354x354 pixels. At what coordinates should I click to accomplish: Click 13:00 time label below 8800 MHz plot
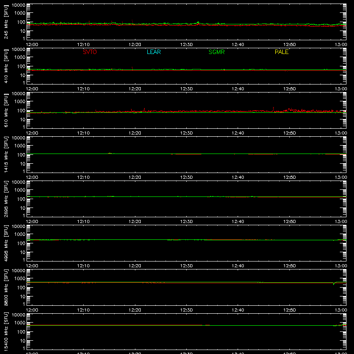pyautogui.click(x=341, y=310)
